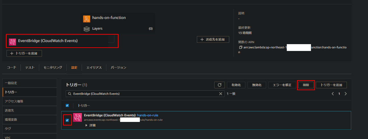Click the page number 1 in pagination

click(339, 94)
